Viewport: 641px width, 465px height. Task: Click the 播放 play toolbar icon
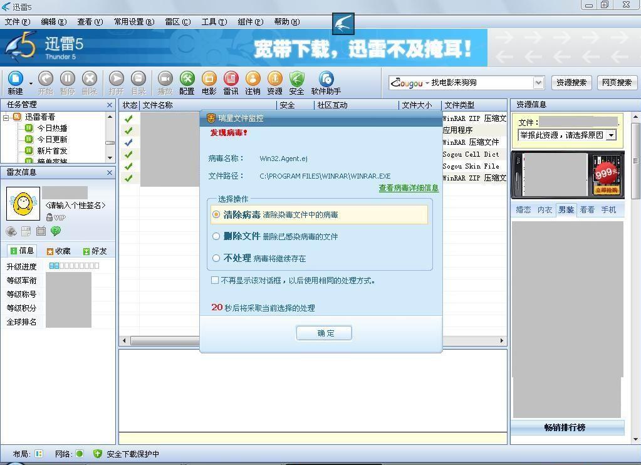[x=165, y=78]
